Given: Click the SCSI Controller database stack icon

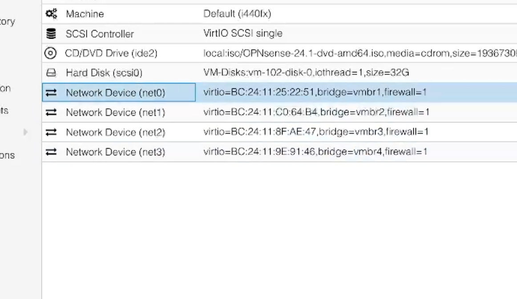Looking at the screenshot, I should (51, 34).
